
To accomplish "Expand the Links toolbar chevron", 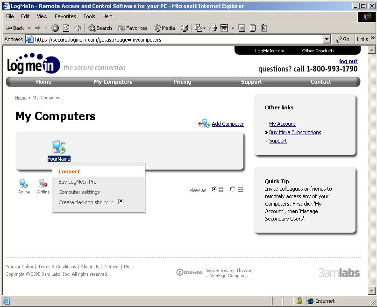I will click(x=373, y=37).
